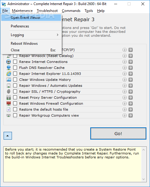Image resolution: width=150 pixels, height=187 pixels.
Task: Click the proxy server icon
Action: pos(9,98)
